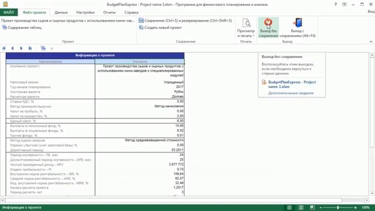Select the 03.2011 directive period cell
Image resolution: width=375 pixels, height=211 pixels.
[139, 150]
